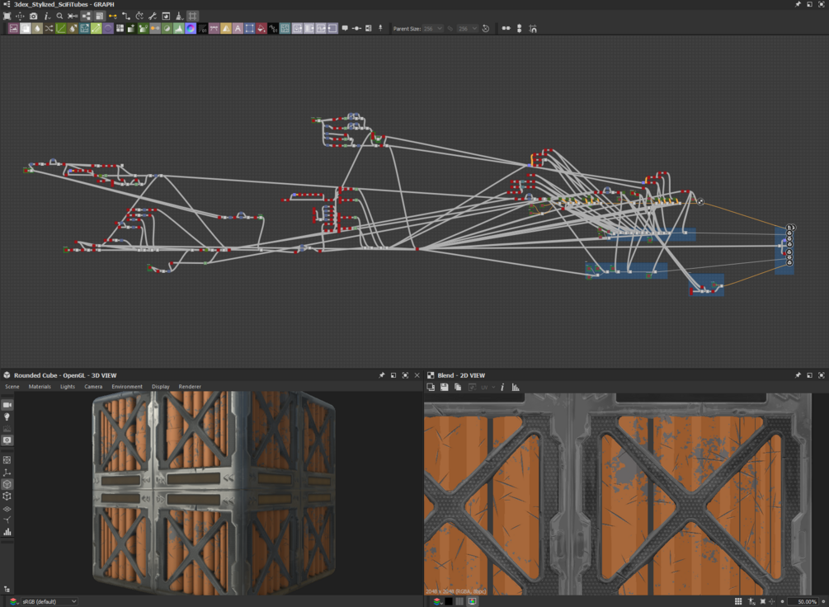Open the sRGB (default) color space dropdown

coord(49,601)
